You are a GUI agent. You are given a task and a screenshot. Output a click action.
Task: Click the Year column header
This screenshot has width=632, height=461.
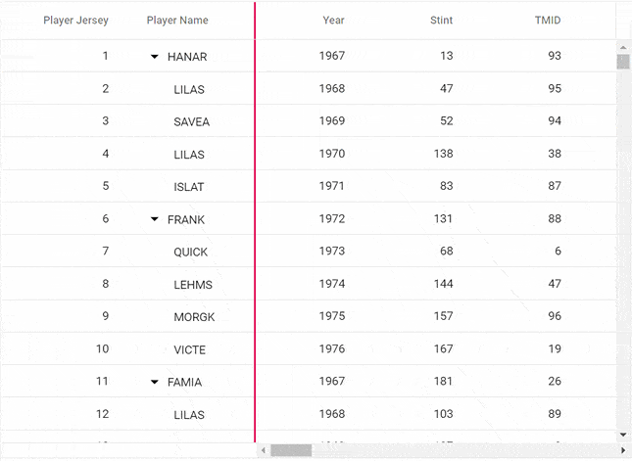point(333,21)
